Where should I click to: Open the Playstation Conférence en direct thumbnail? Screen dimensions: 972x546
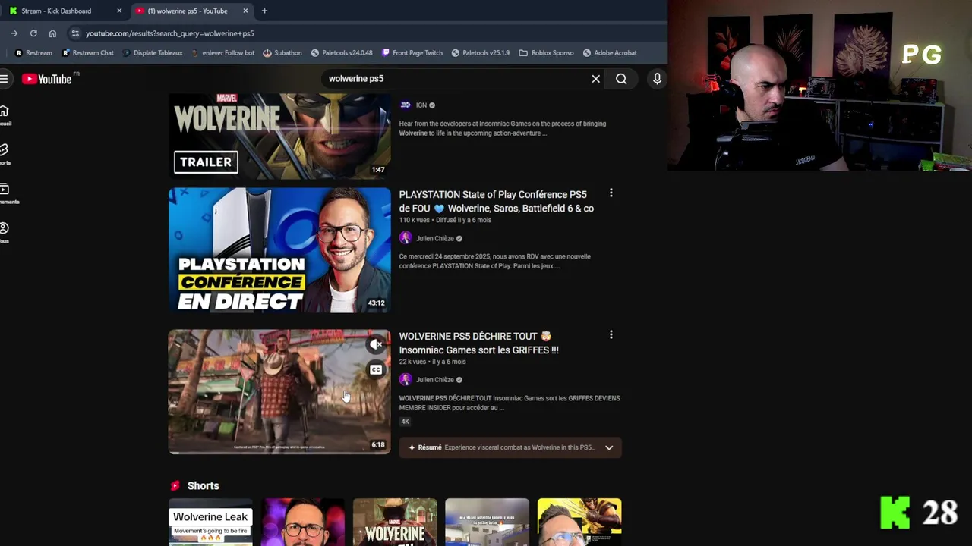coord(279,250)
